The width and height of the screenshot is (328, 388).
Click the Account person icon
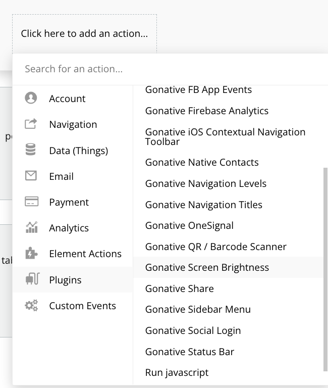pos(31,98)
